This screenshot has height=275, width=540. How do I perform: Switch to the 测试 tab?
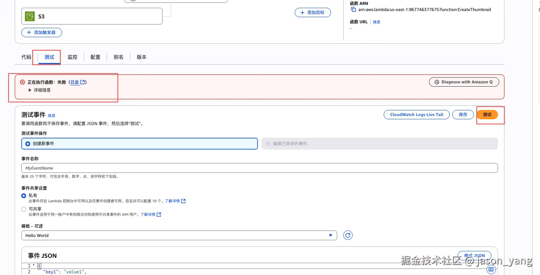(x=49, y=57)
